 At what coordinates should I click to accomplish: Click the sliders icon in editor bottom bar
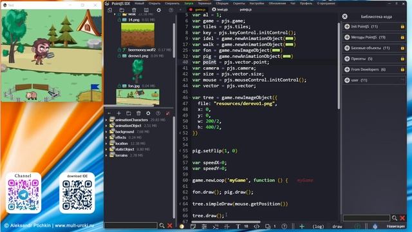204,226
